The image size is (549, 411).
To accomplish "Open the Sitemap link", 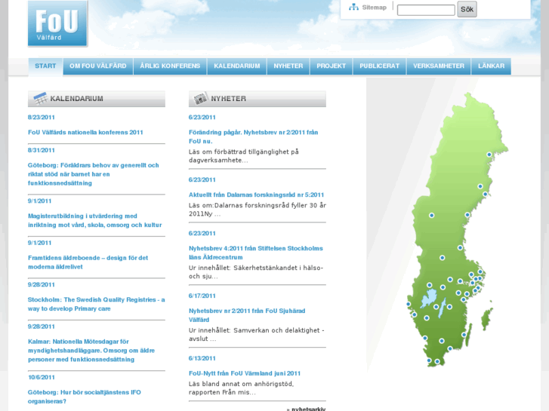I will tap(374, 8).
